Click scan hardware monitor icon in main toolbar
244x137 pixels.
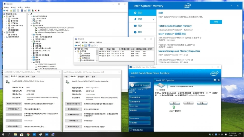(x=29, y=10)
